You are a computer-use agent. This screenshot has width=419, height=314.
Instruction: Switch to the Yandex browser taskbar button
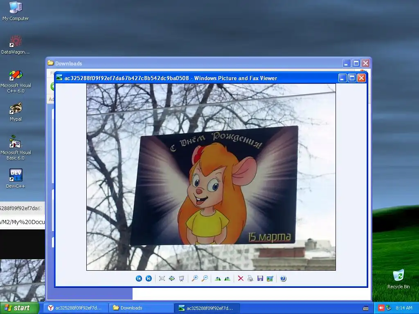coord(76,308)
